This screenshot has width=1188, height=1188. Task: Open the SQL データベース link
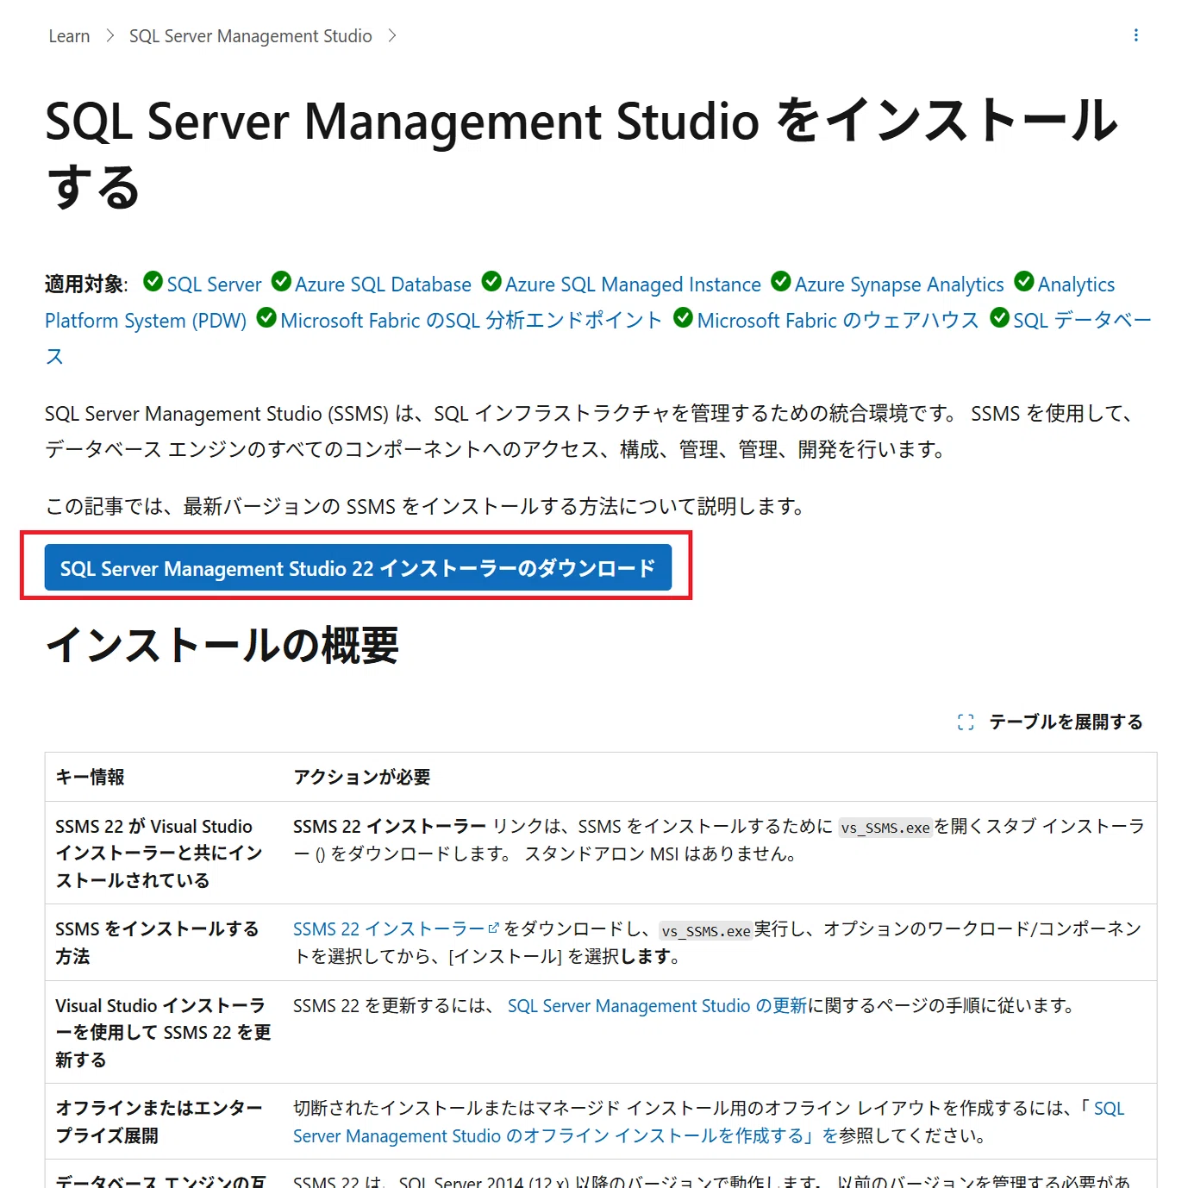(1082, 321)
